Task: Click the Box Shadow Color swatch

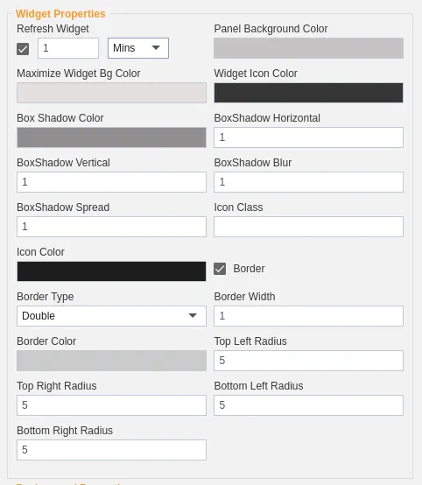Action: pyautogui.click(x=111, y=137)
